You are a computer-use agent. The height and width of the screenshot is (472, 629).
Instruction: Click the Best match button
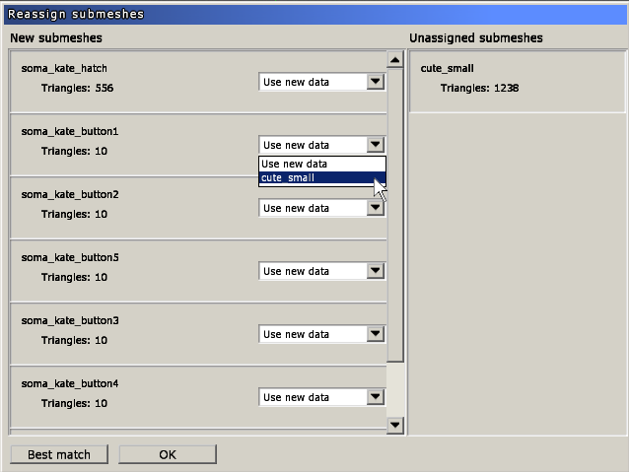click(59, 454)
